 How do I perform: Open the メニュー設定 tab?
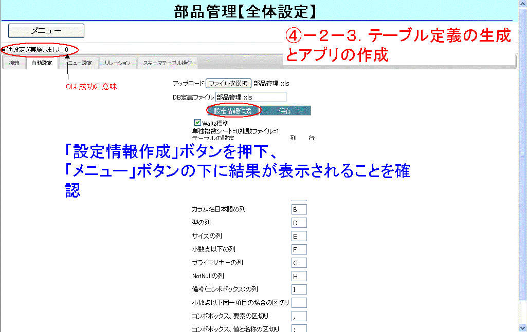[78, 63]
